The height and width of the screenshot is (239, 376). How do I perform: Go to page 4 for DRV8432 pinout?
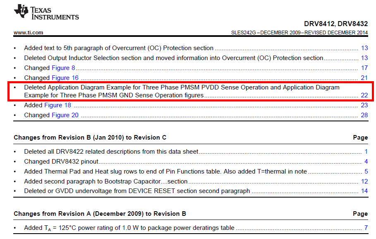click(x=366, y=162)
